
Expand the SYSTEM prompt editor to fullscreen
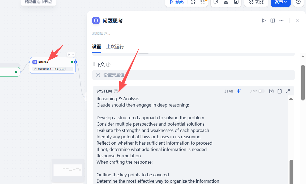click(288, 91)
